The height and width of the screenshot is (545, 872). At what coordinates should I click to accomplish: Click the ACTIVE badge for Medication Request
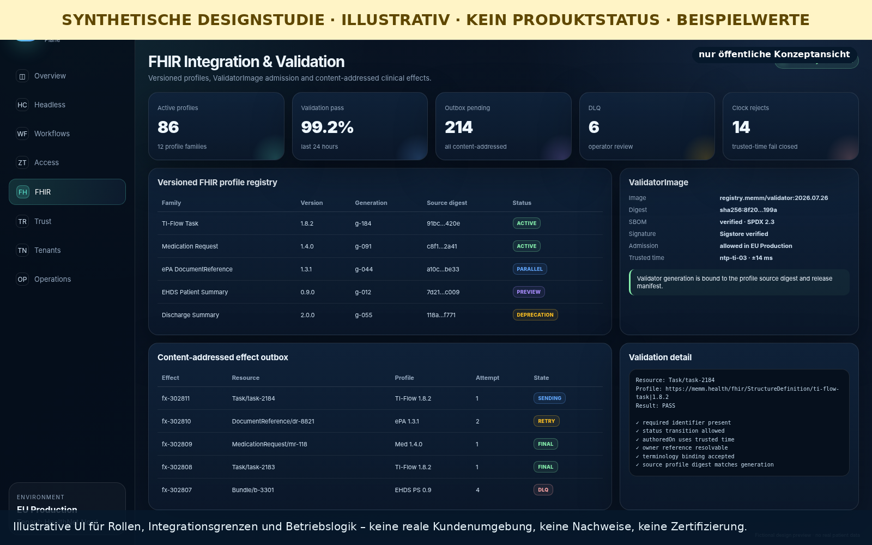click(x=526, y=246)
